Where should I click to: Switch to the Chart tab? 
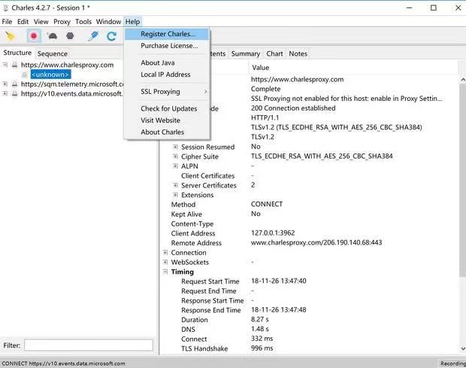pos(274,54)
